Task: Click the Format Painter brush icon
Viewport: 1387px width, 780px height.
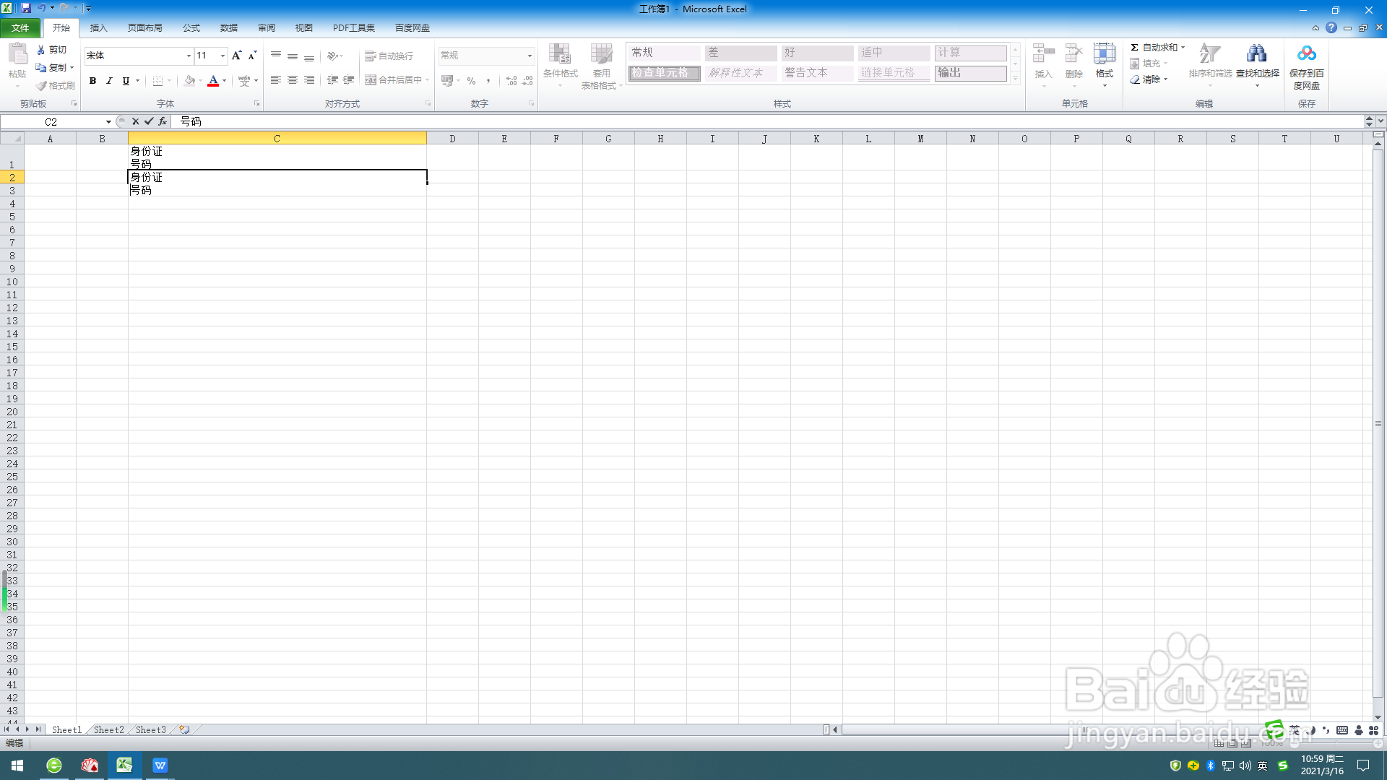Action: (43, 85)
